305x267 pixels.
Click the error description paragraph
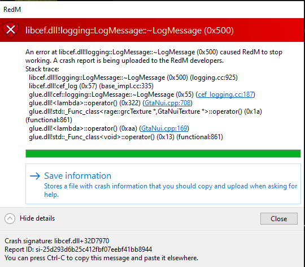tap(154, 56)
